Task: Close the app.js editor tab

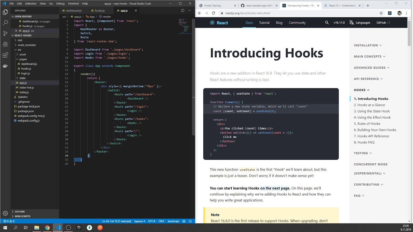Action: click(136, 11)
